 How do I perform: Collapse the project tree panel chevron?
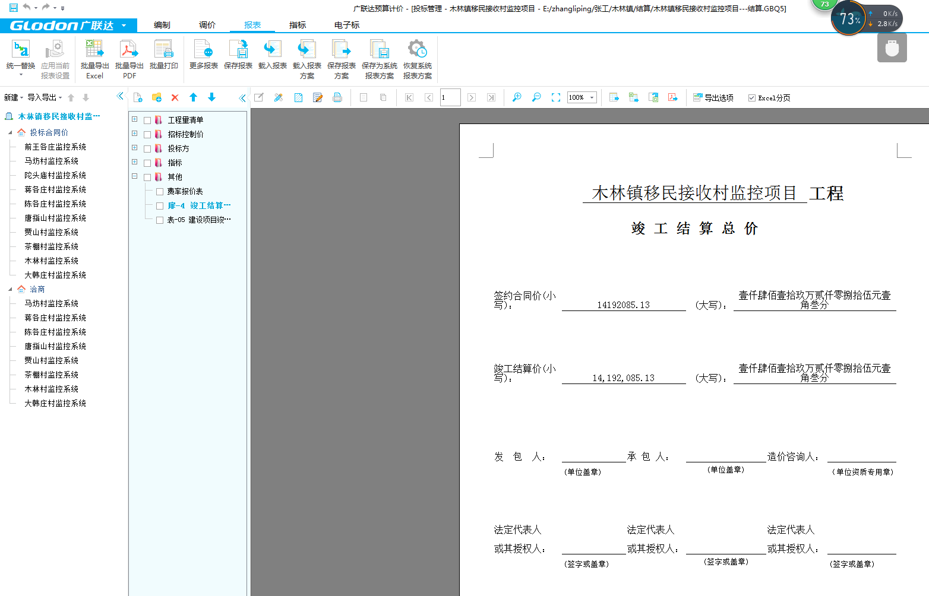pos(121,96)
